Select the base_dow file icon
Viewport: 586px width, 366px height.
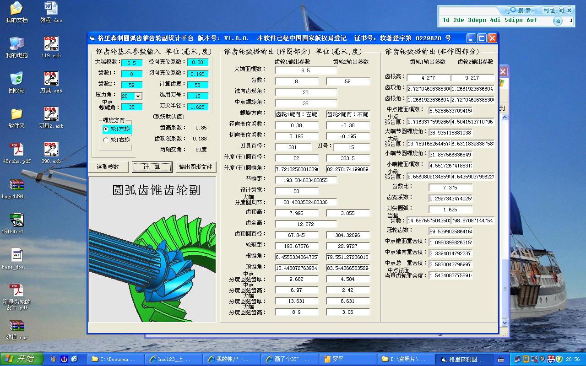click(x=16, y=258)
